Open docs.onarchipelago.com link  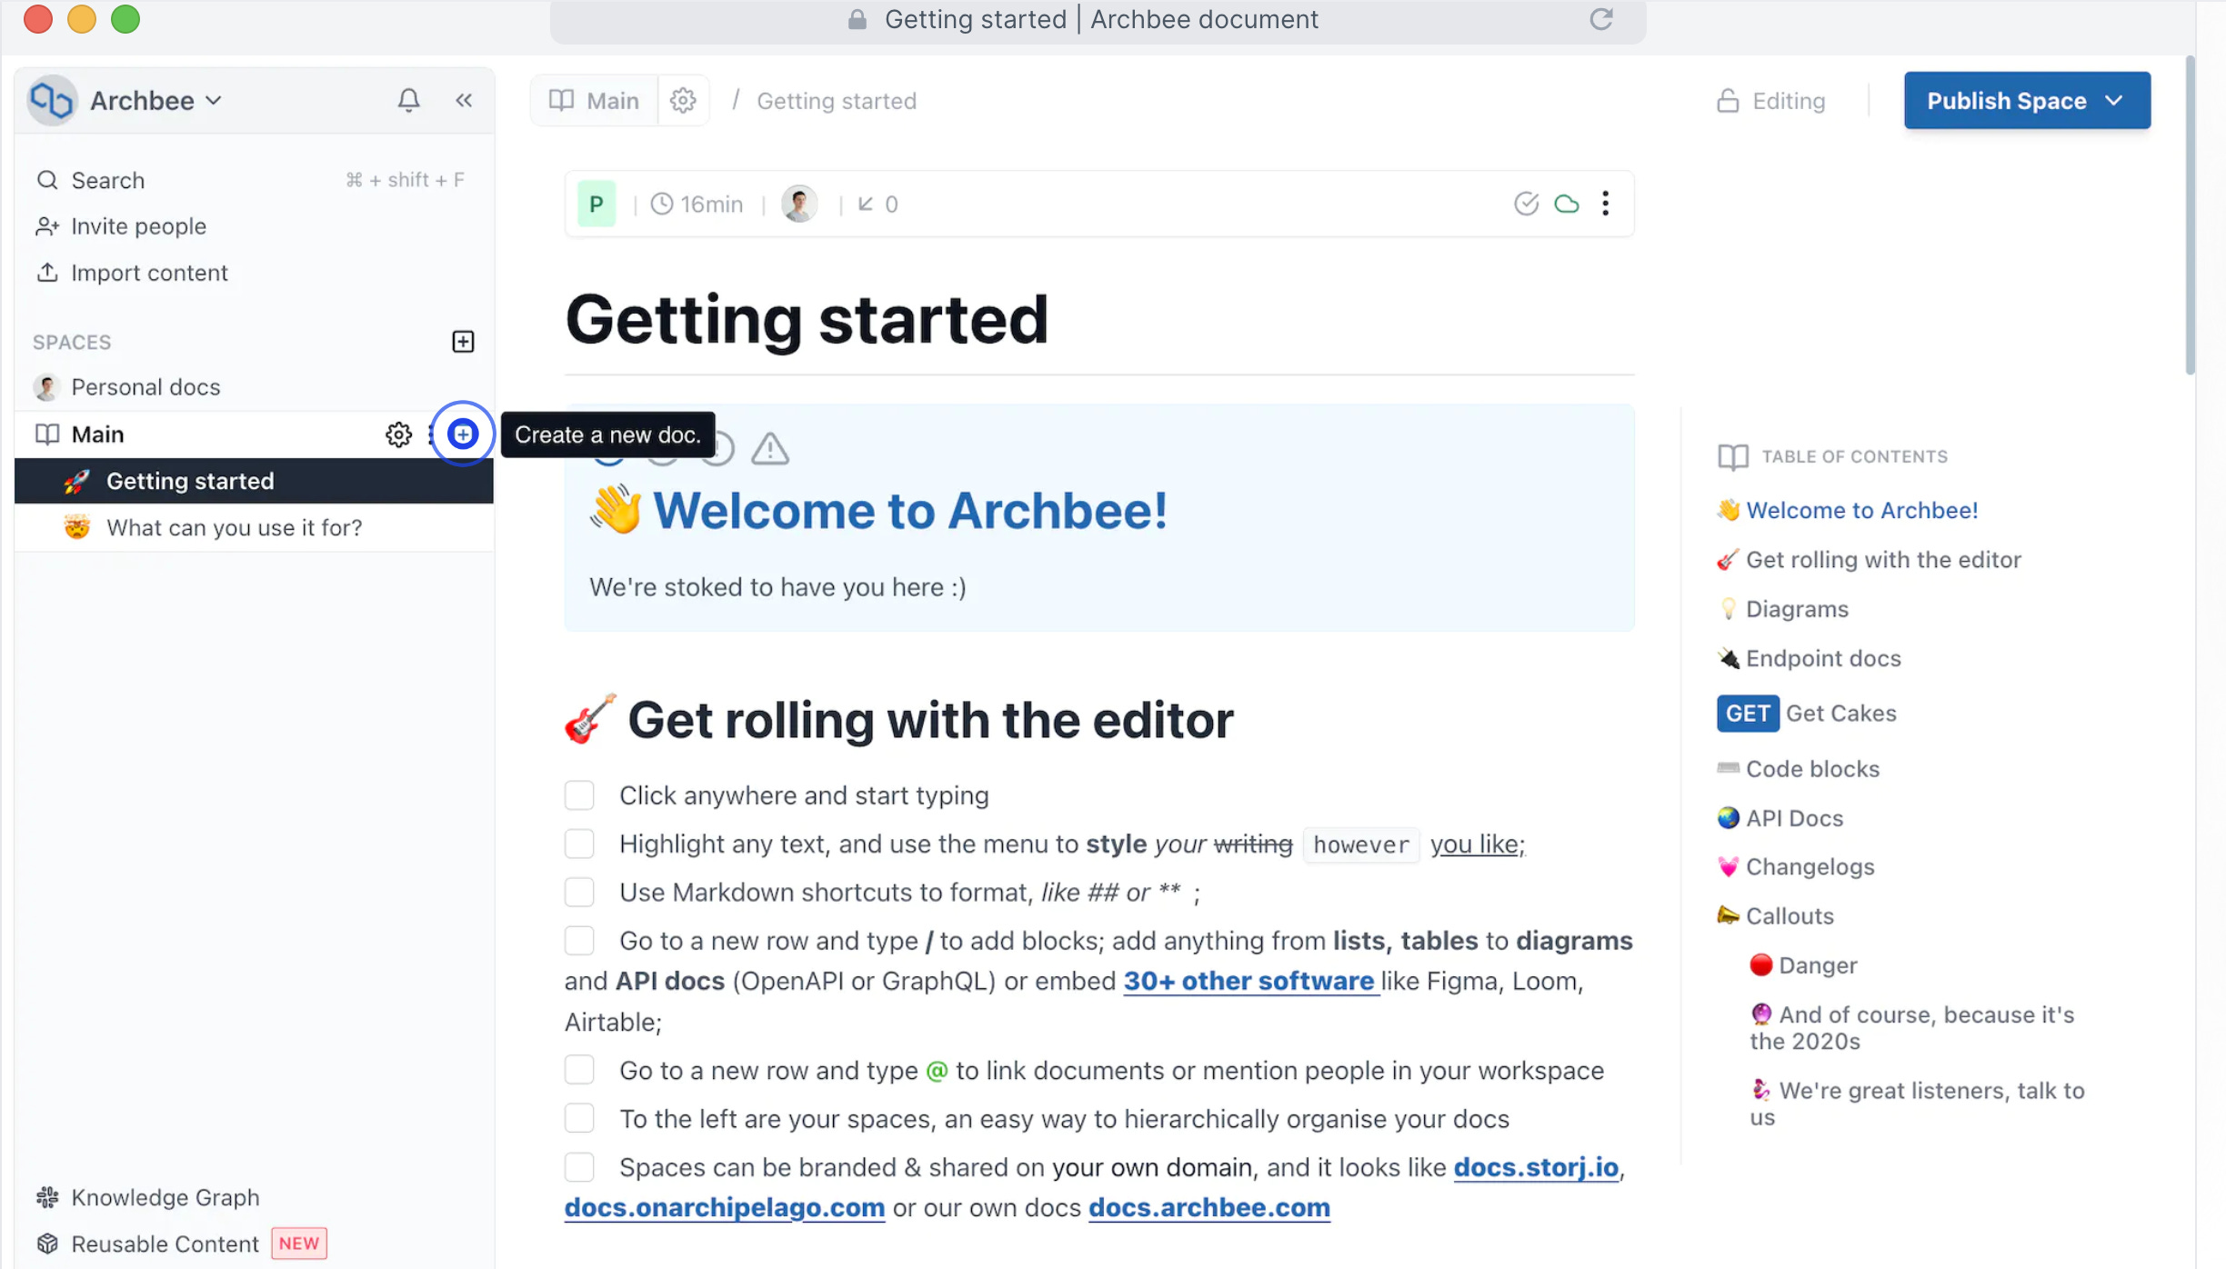point(725,1207)
